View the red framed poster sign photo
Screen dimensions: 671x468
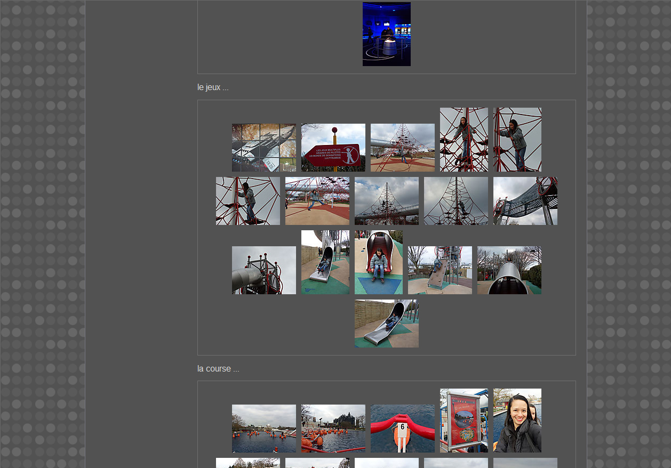click(464, 421)
